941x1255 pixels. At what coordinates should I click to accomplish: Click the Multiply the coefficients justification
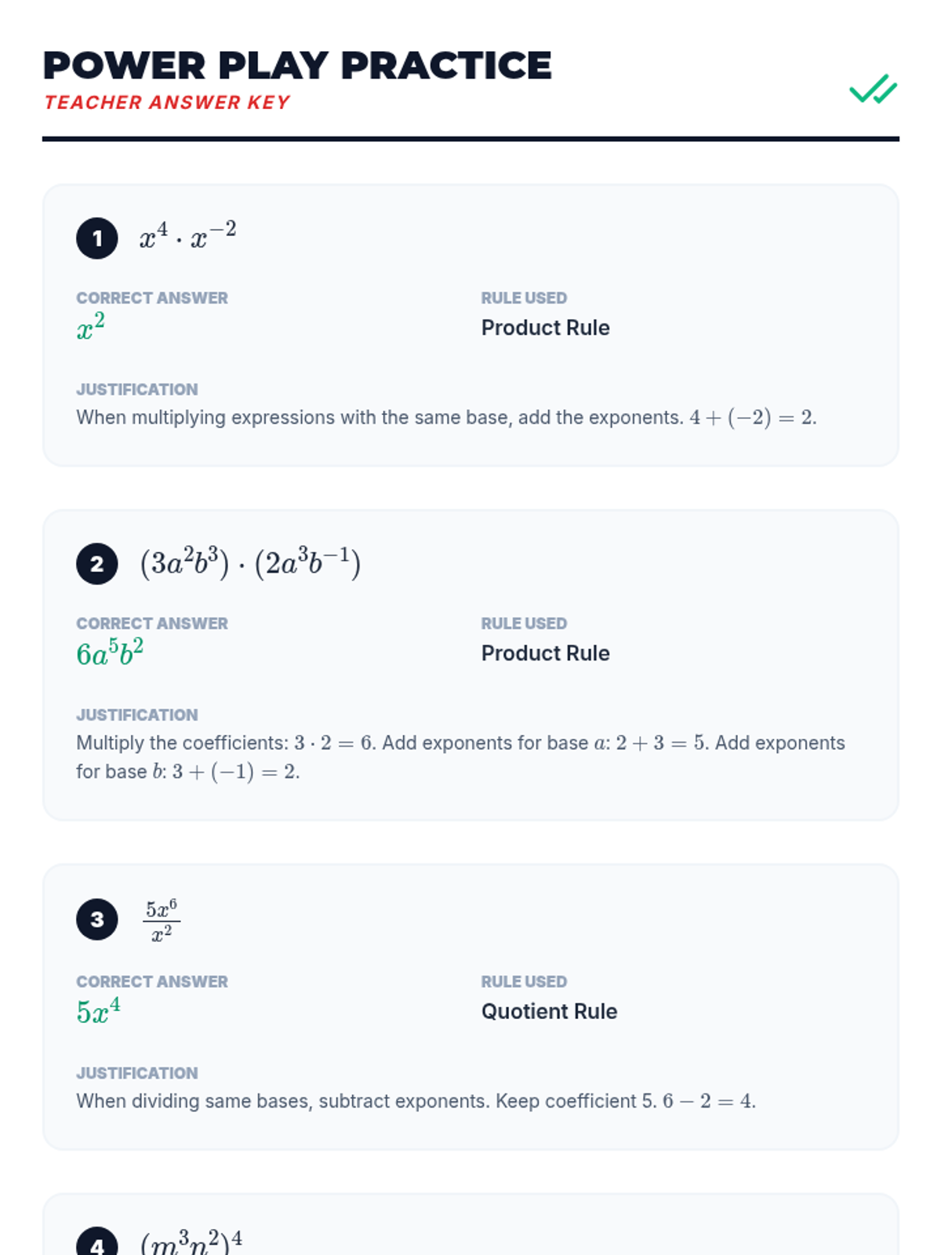point(460,757)
